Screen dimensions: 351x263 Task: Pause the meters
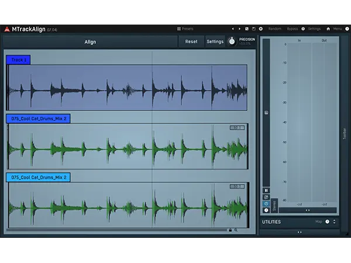(x=266, y=191)
